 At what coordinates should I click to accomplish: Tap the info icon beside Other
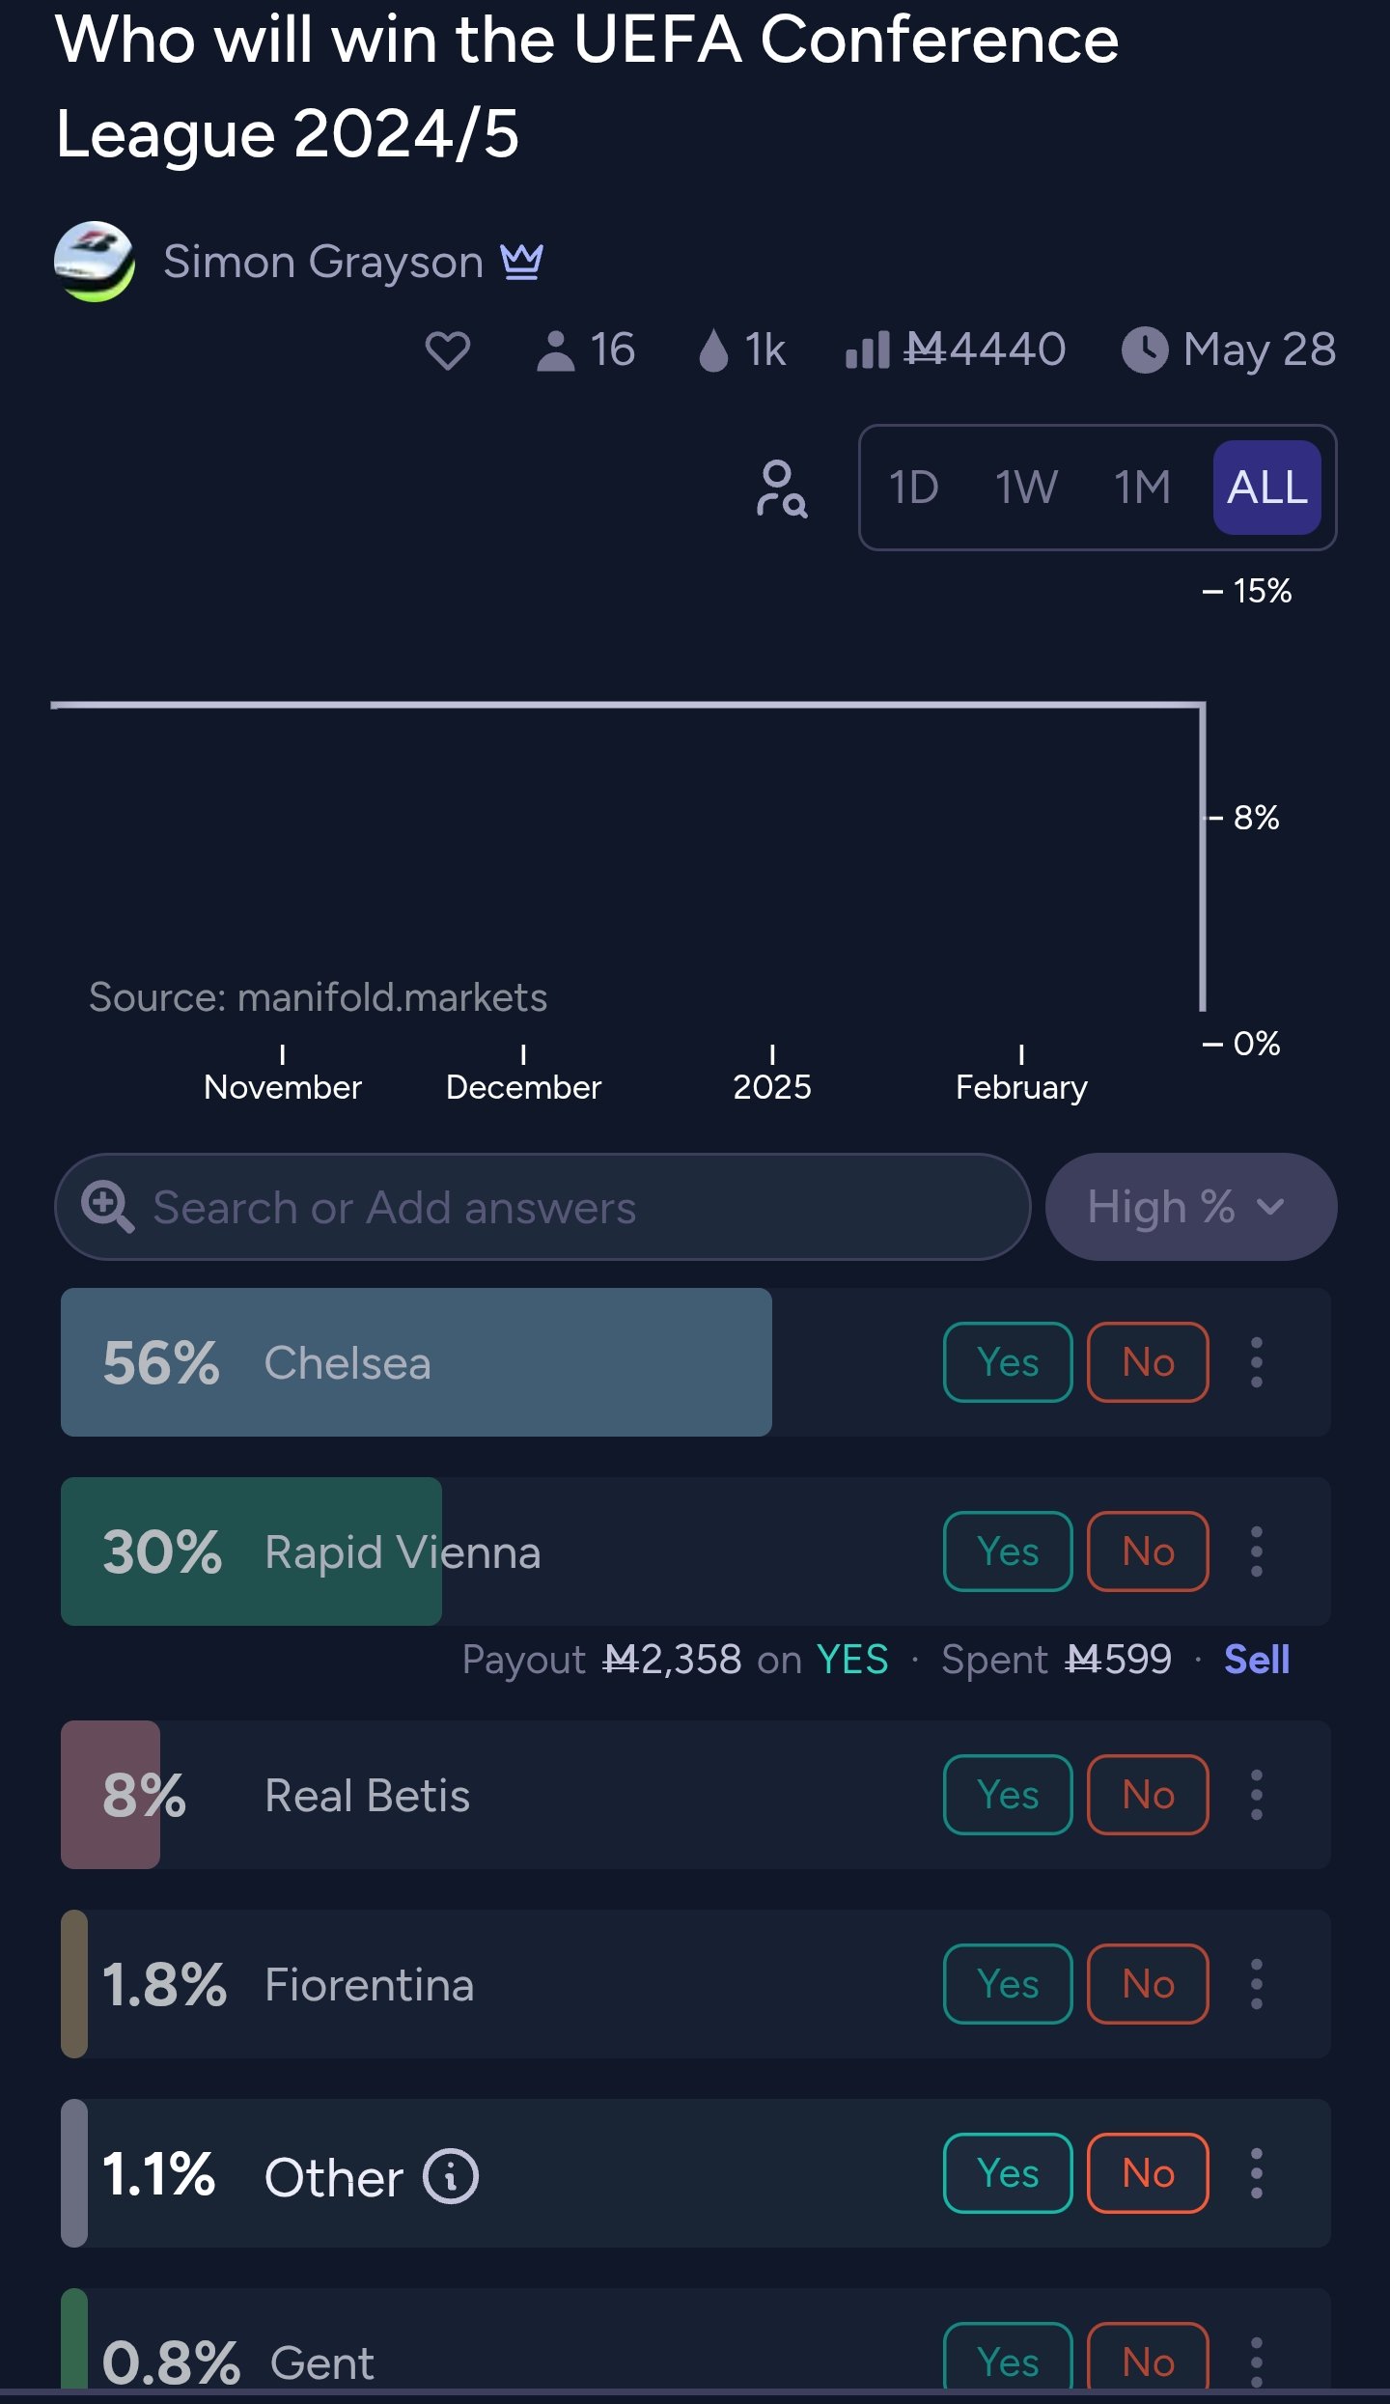point(451,2176)
